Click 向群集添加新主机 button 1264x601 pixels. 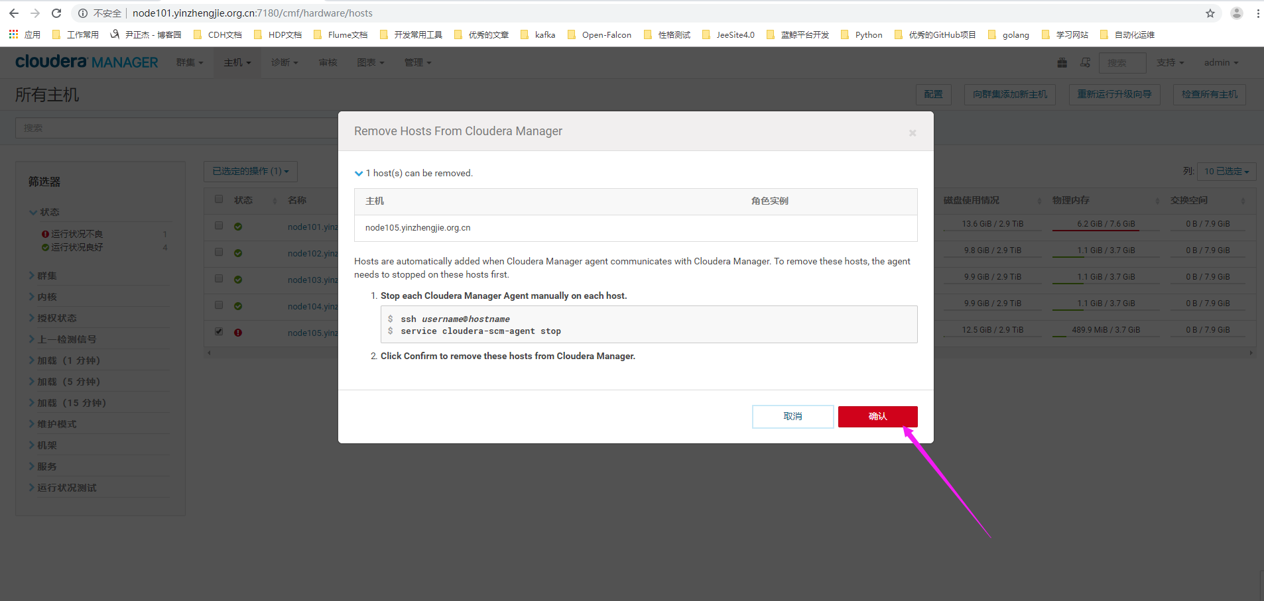(1010, 94)
